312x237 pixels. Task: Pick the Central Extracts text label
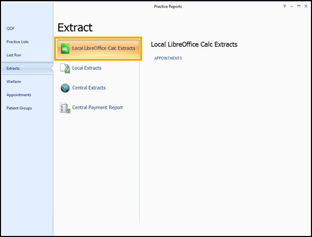pyautogui.click(x=89, y=88)
